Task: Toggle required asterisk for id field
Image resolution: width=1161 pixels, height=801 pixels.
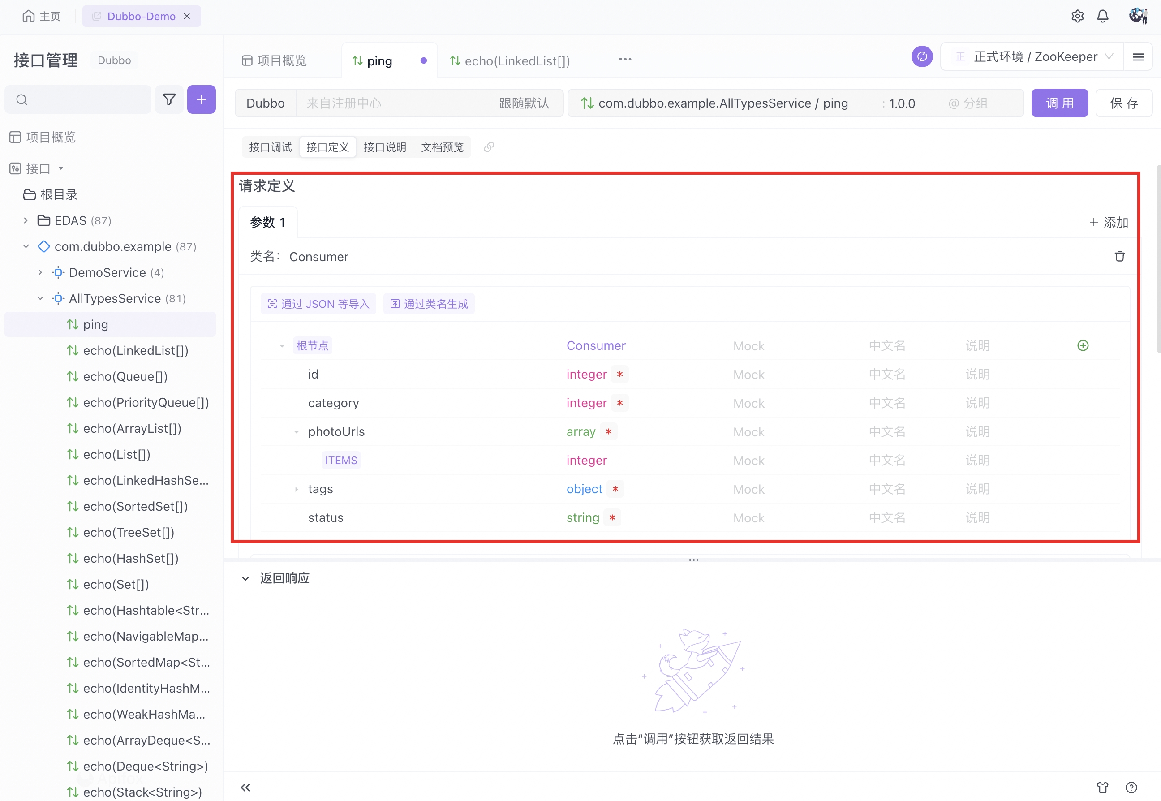Action: tap(619, 375)
